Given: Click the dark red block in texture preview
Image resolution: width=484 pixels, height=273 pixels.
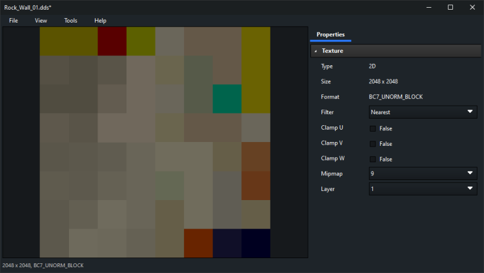Looking at the screenshot, I should [x=112, y=41].
